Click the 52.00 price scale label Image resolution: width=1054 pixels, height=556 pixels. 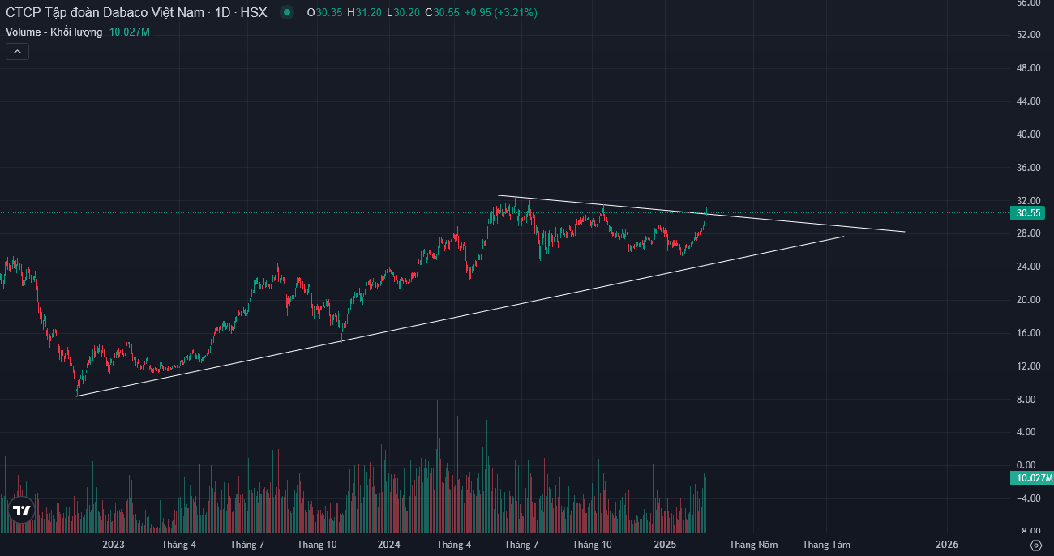click(x=1028, y=35)
